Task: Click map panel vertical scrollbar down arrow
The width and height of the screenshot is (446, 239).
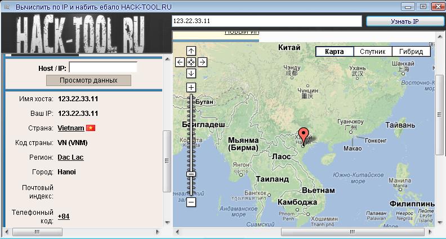Action: coord(440,223)
